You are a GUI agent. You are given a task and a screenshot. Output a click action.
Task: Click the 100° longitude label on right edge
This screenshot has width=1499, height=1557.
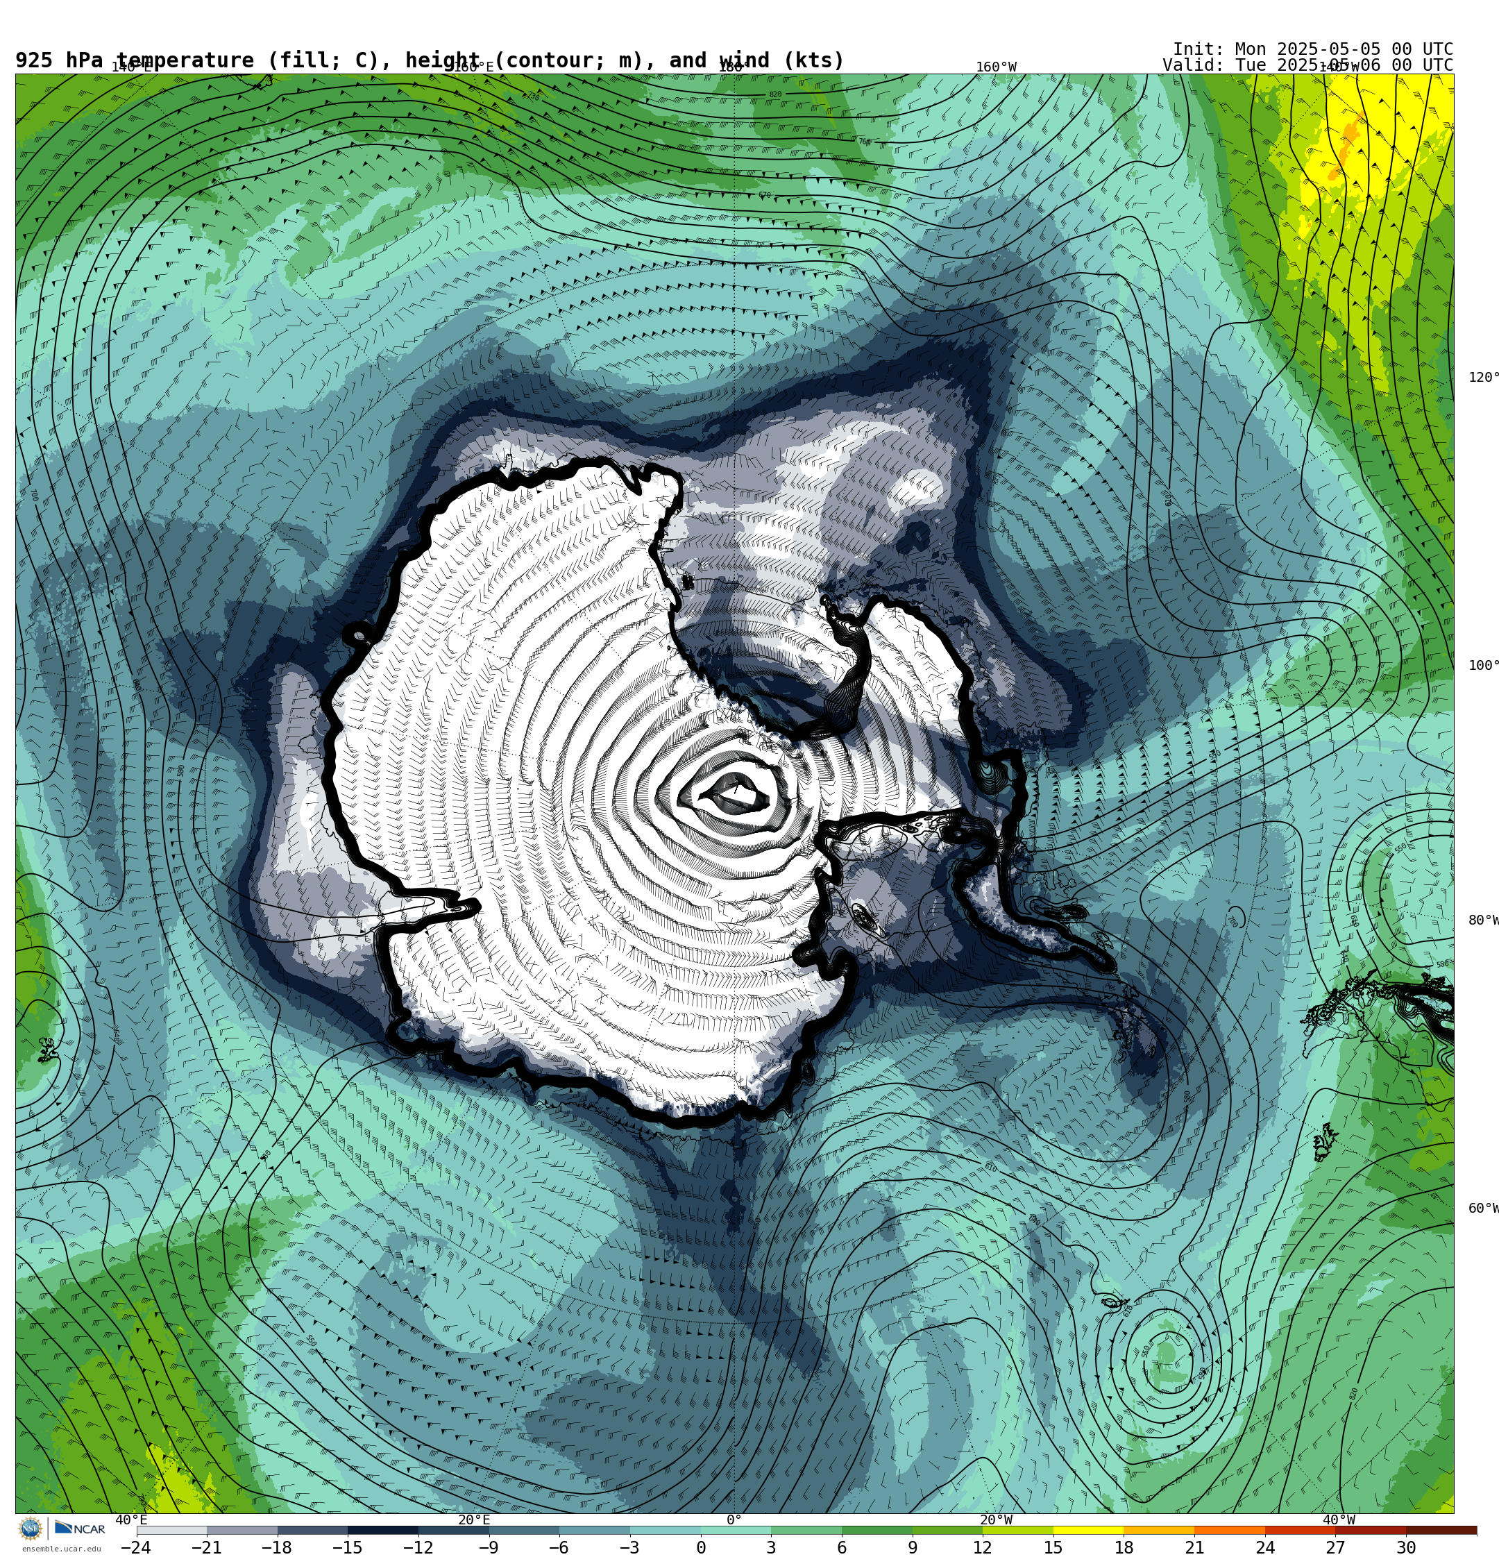coord(1483,666)
